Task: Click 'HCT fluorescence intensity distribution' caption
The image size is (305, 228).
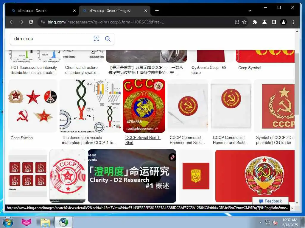Action: pos(34,70)
